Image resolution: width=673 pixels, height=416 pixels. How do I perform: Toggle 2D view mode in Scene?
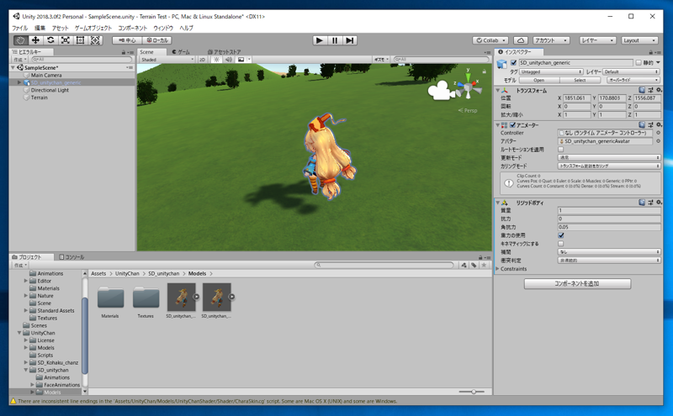tap(202, 60)
